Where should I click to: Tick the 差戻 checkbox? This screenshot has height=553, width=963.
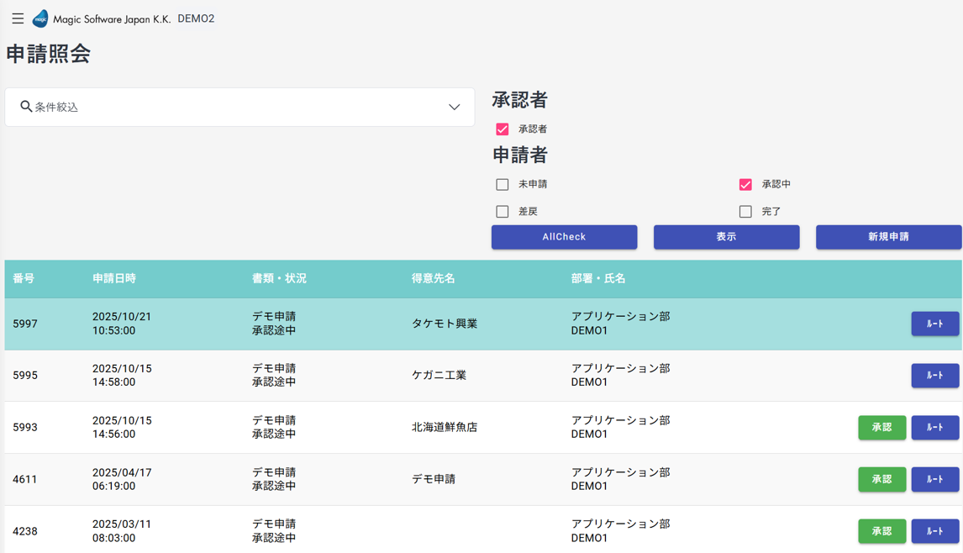pos(503,212)
